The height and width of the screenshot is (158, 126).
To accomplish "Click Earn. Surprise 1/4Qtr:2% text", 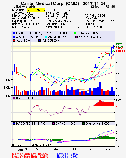I will click(x=62, y=27).
